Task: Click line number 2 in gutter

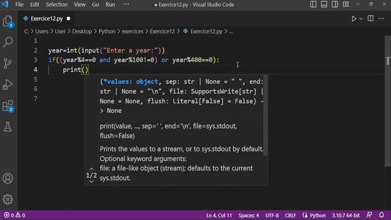Action: pyautogui.click(x=35, y=51)
